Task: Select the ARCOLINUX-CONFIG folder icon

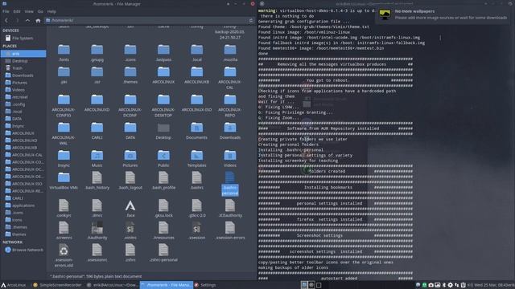Action: (64, 100)
